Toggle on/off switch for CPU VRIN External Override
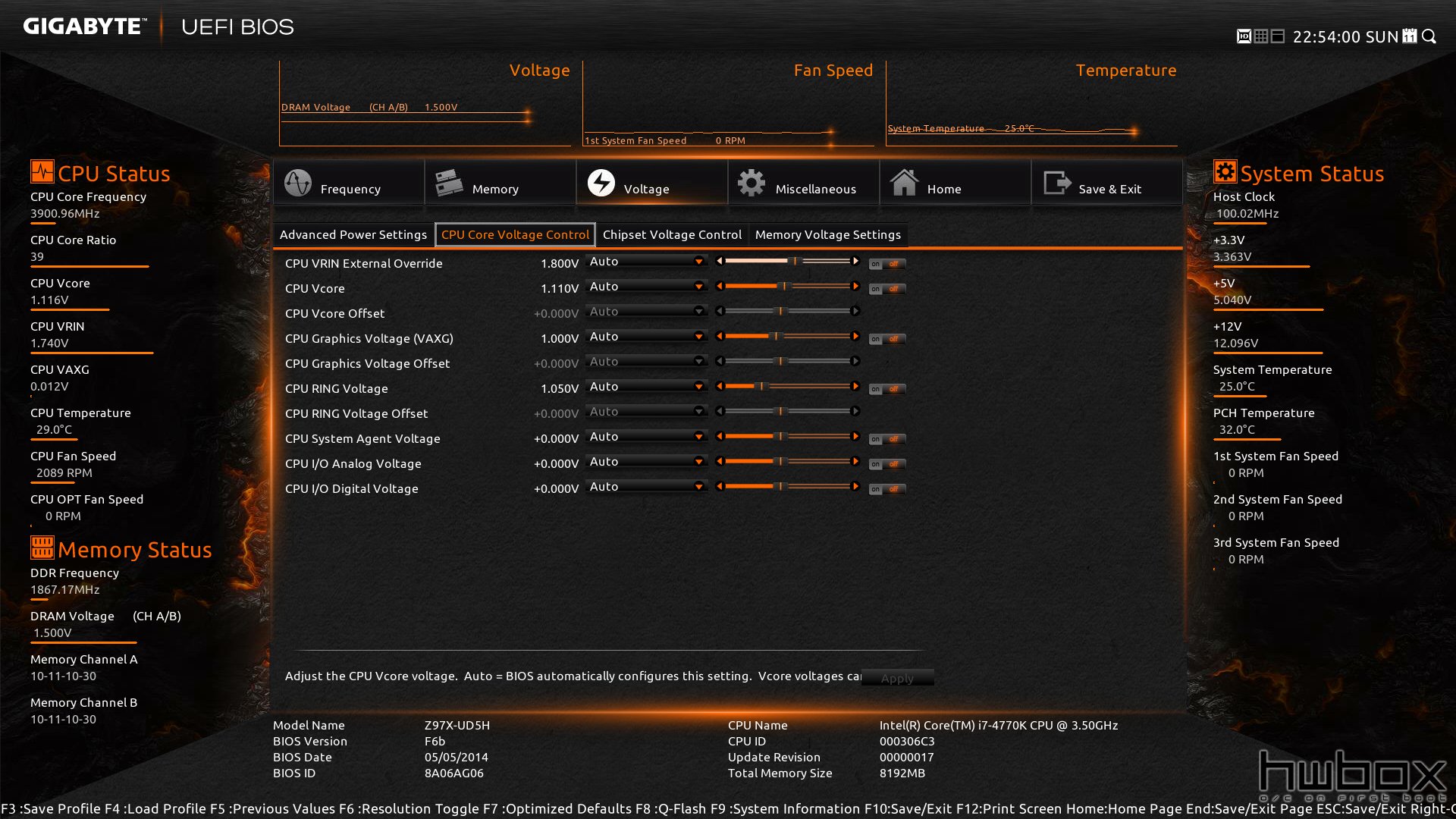The width and height of the screenshot is (1456, 819). [x=887, y=264]
